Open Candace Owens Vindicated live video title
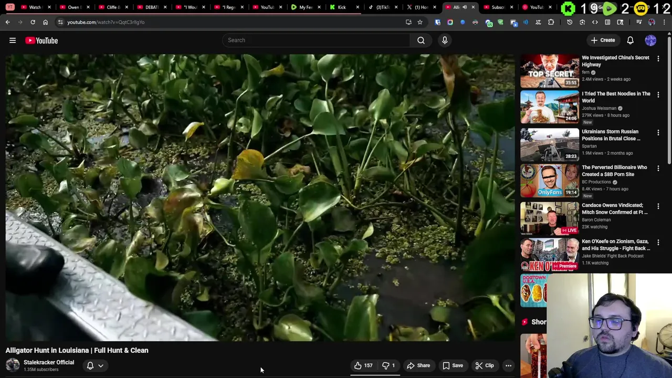The width and height of the screenshot is (672, 378). [x=615, y=209]
